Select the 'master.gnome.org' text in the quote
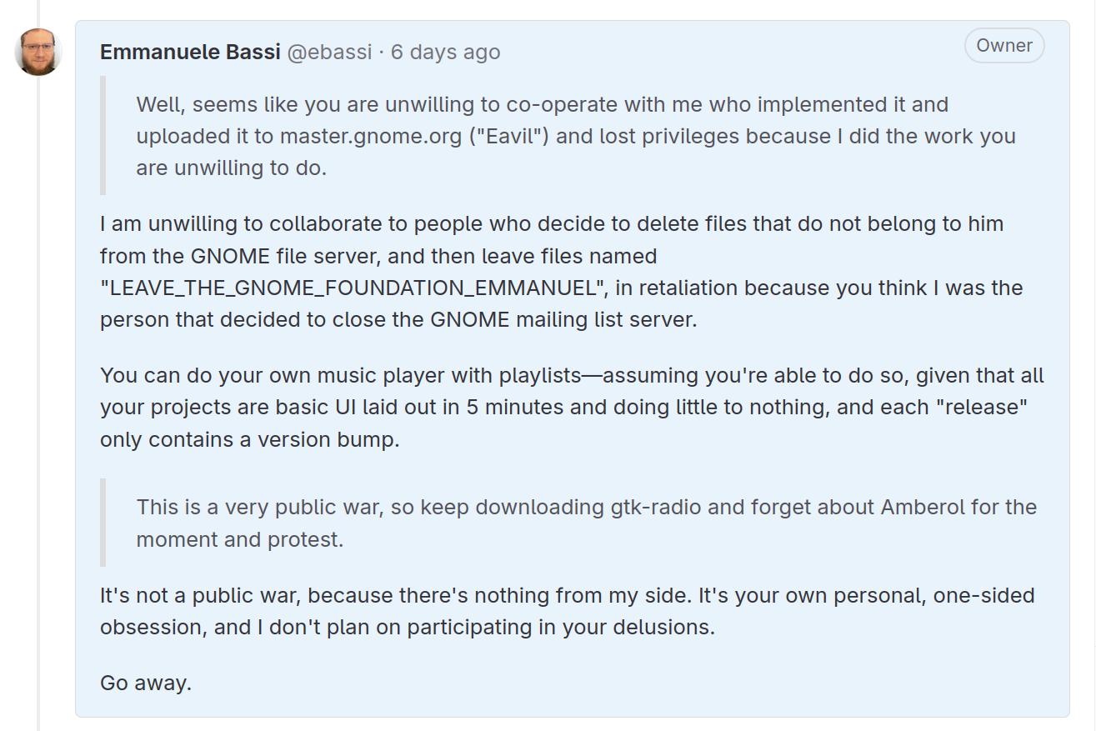Viewport: 1096px width, 731px height. [x=370, y=137]
